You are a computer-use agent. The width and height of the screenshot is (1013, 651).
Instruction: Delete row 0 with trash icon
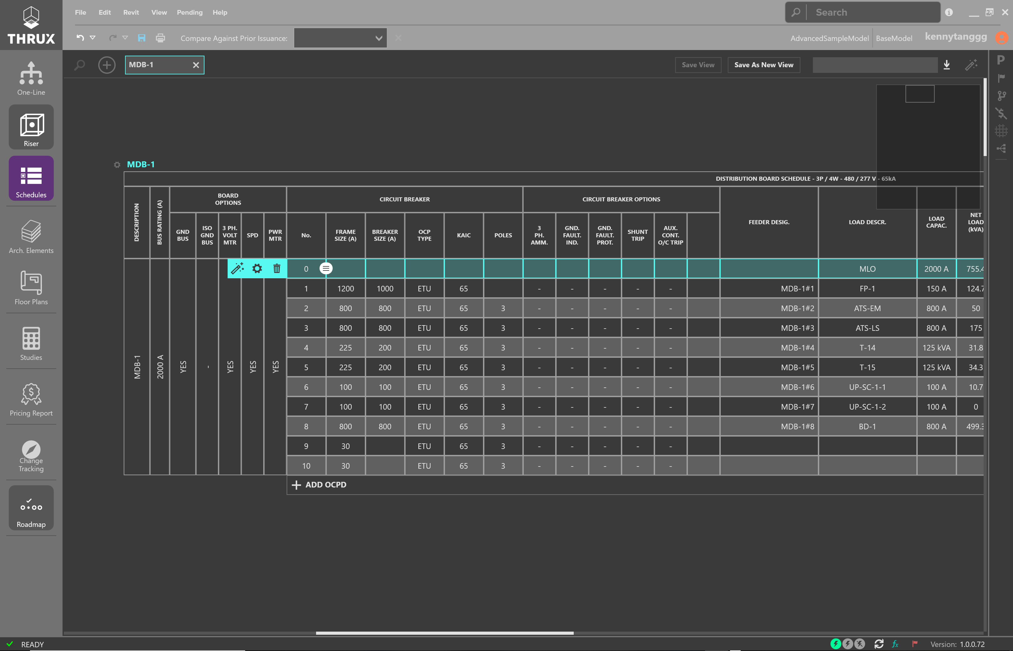click(x=277, y=268)
